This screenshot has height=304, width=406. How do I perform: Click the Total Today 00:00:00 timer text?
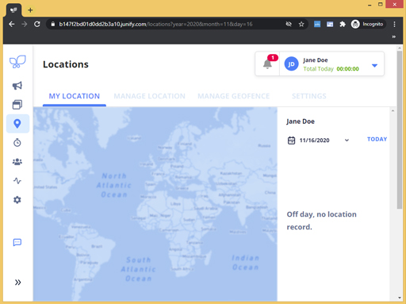(x=331, y=69)
